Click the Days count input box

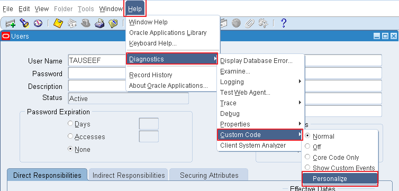pyautogui.click(x=149, y=124)
